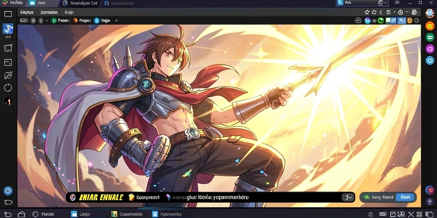Toggle the square button with minus in banner
Image resolution: width=437 pixels, height=218 pixels.
(348, 198)
